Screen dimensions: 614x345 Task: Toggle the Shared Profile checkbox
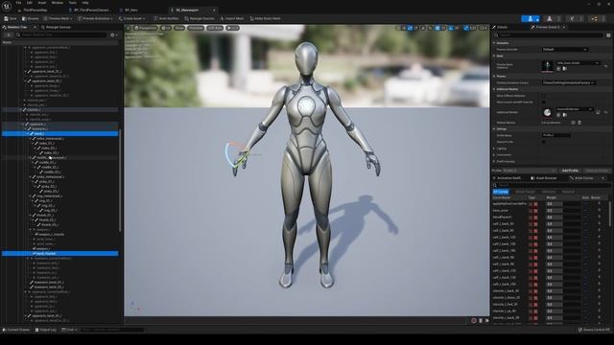pos(544,142)
